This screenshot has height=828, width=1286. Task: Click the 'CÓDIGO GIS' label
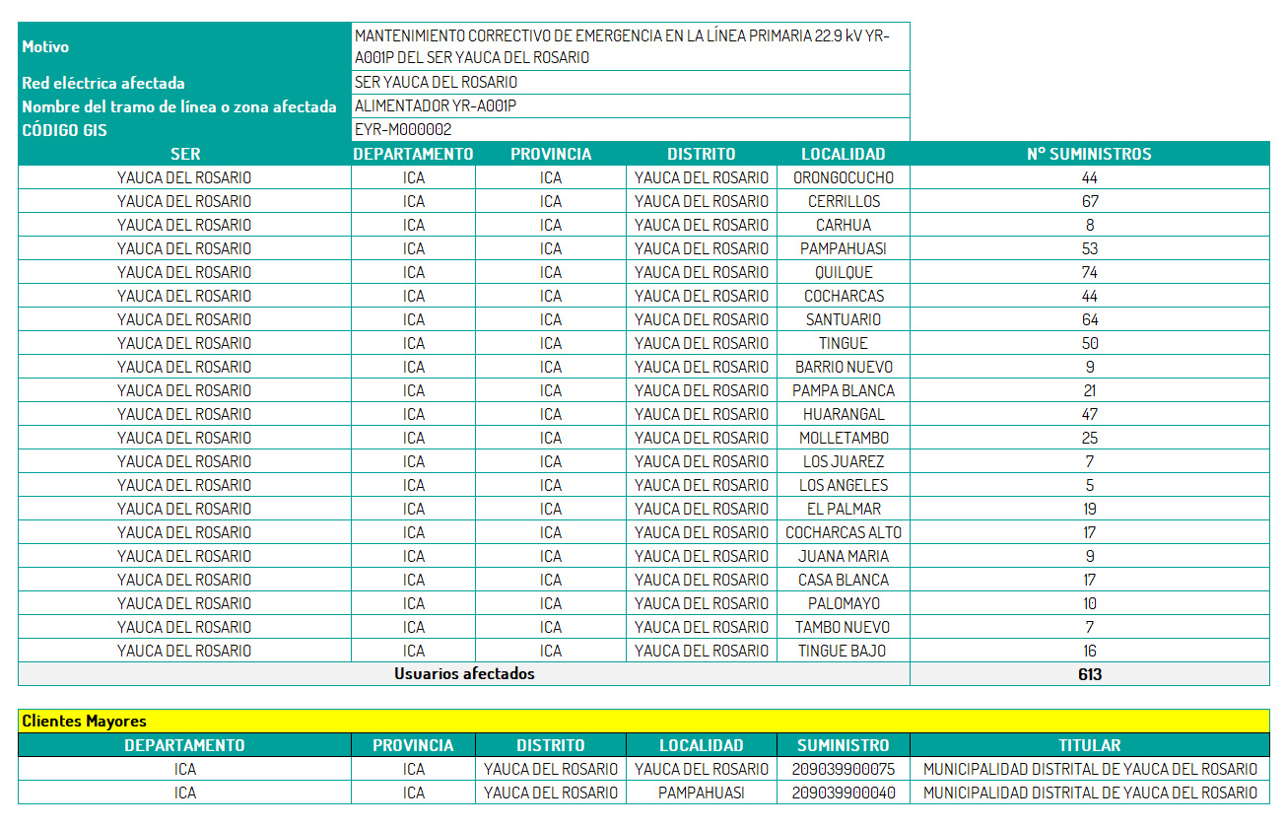[184, 130]
